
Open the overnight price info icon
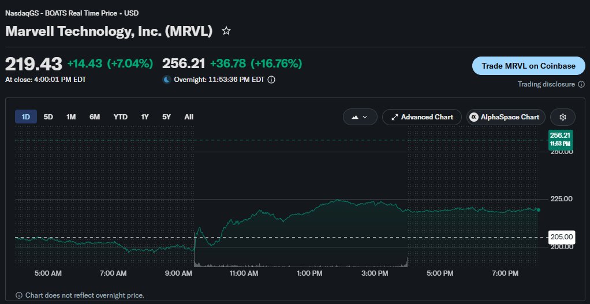point(271,80)
